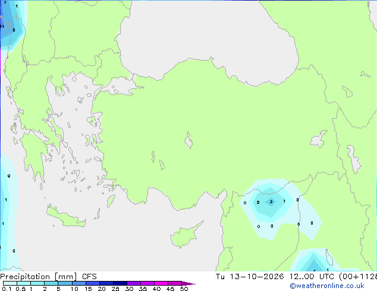Click the island of Cyprus on the map

(185, 236)
